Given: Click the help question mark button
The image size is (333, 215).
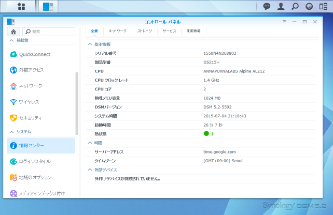Looking at the screenshot, I should pos(284,22).
